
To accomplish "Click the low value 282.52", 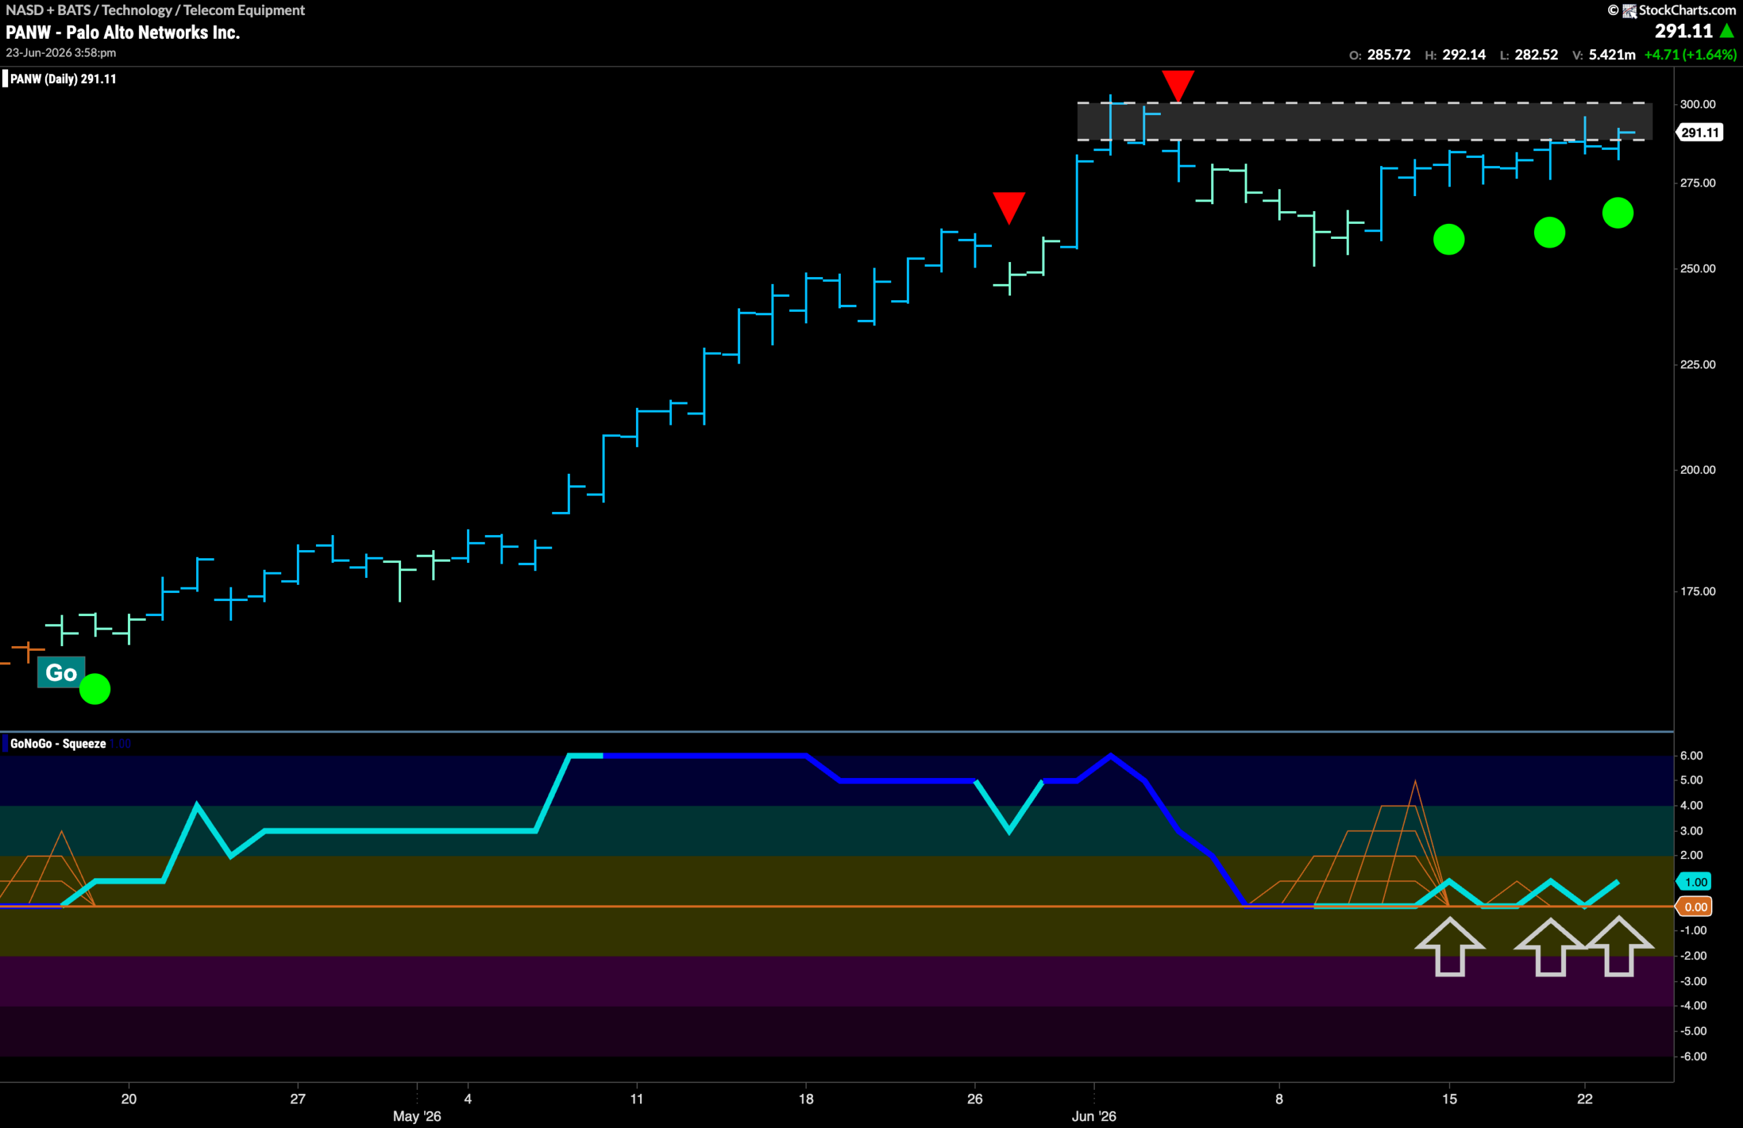I will tap(1537, 55).
